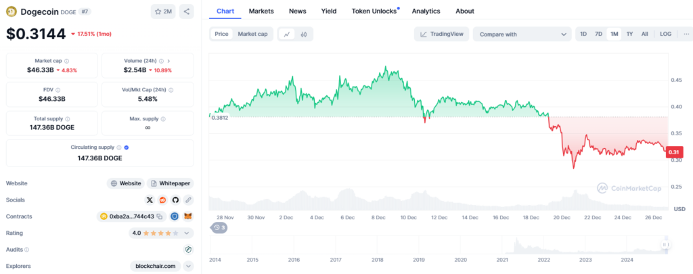Switch to candlestick chart view
693x274 pixels.
[x=304, y=35]
